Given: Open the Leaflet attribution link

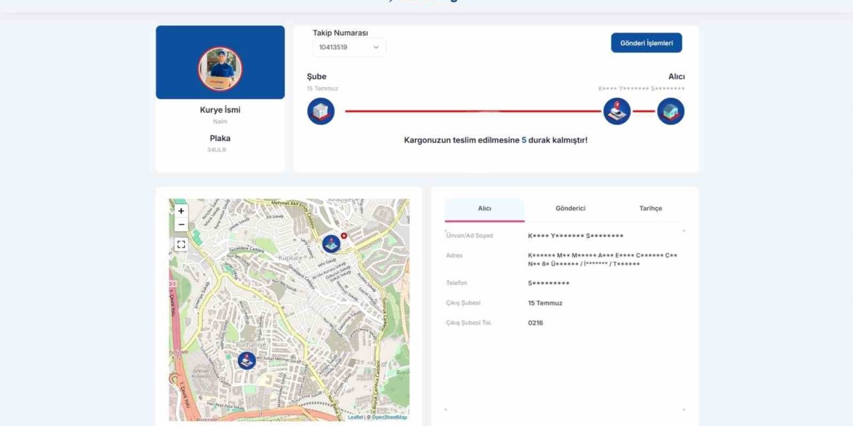Looking at the screenshot, I should coord(355,417).
